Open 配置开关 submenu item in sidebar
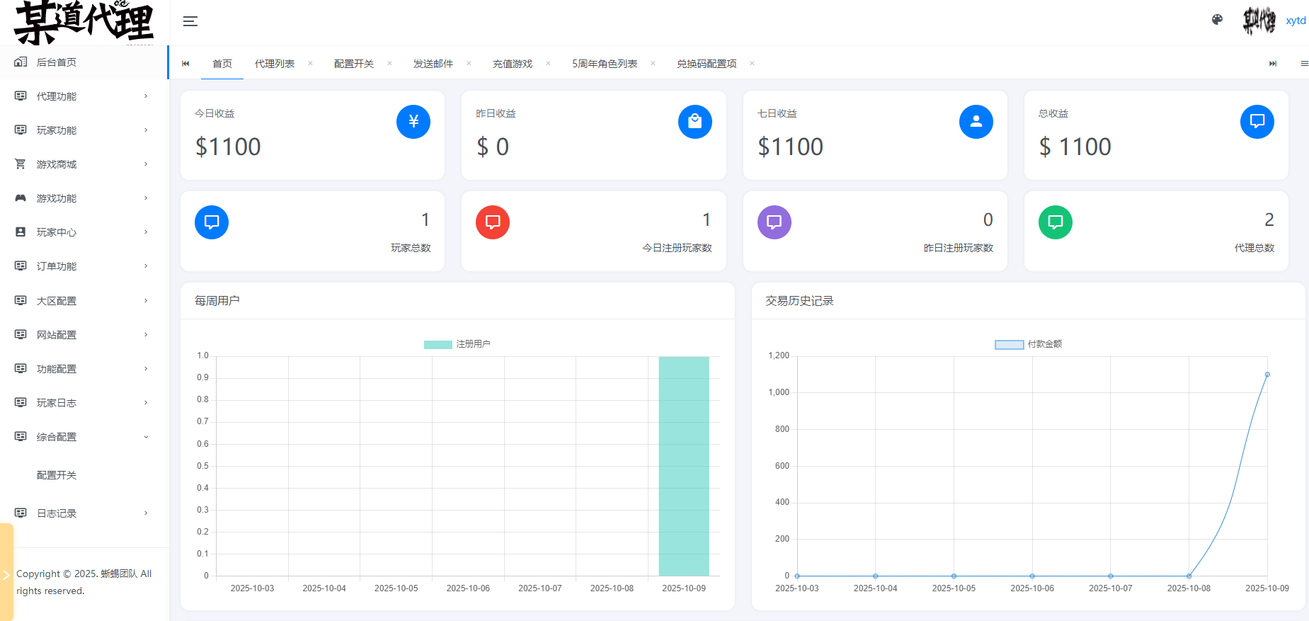 [57, 475]
